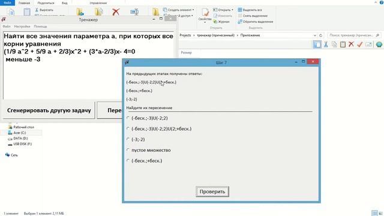
Task: Click the Copy icon in Explorer ribbon
Action: pos(11,11)
